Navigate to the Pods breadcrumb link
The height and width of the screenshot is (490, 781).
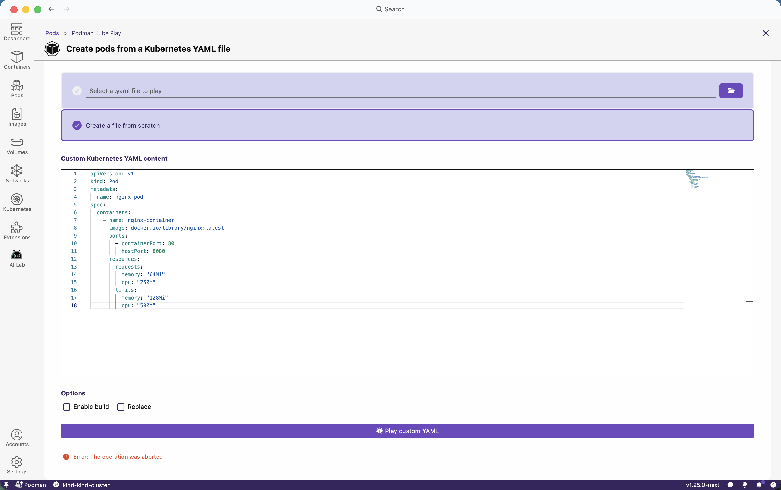click(x=52, y=33)
